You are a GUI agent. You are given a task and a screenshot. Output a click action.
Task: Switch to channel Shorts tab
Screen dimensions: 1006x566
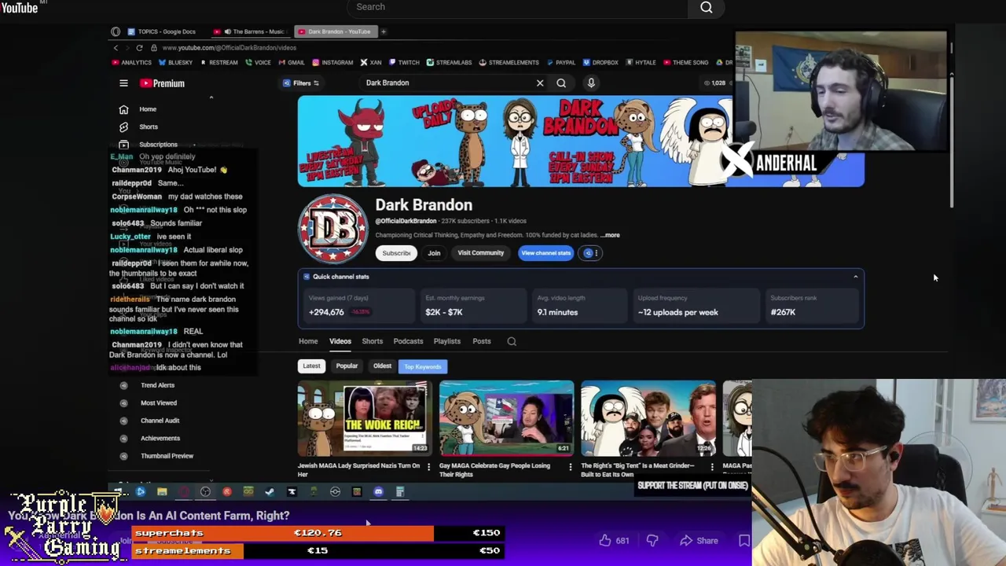coord(372,341)
